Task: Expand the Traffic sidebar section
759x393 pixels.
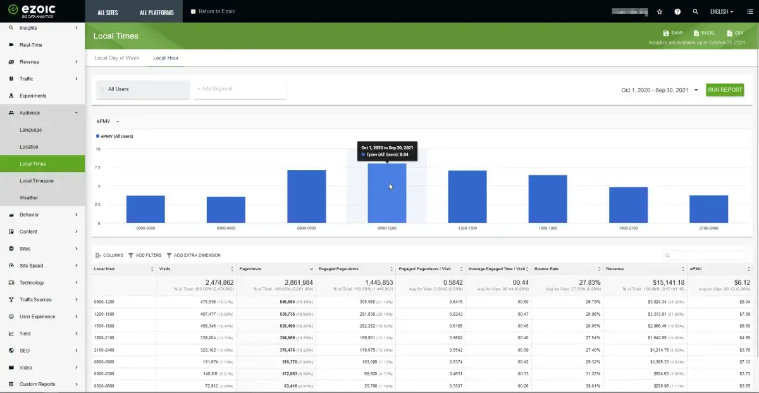Action: pyautogui.click(x=77, y=79)
